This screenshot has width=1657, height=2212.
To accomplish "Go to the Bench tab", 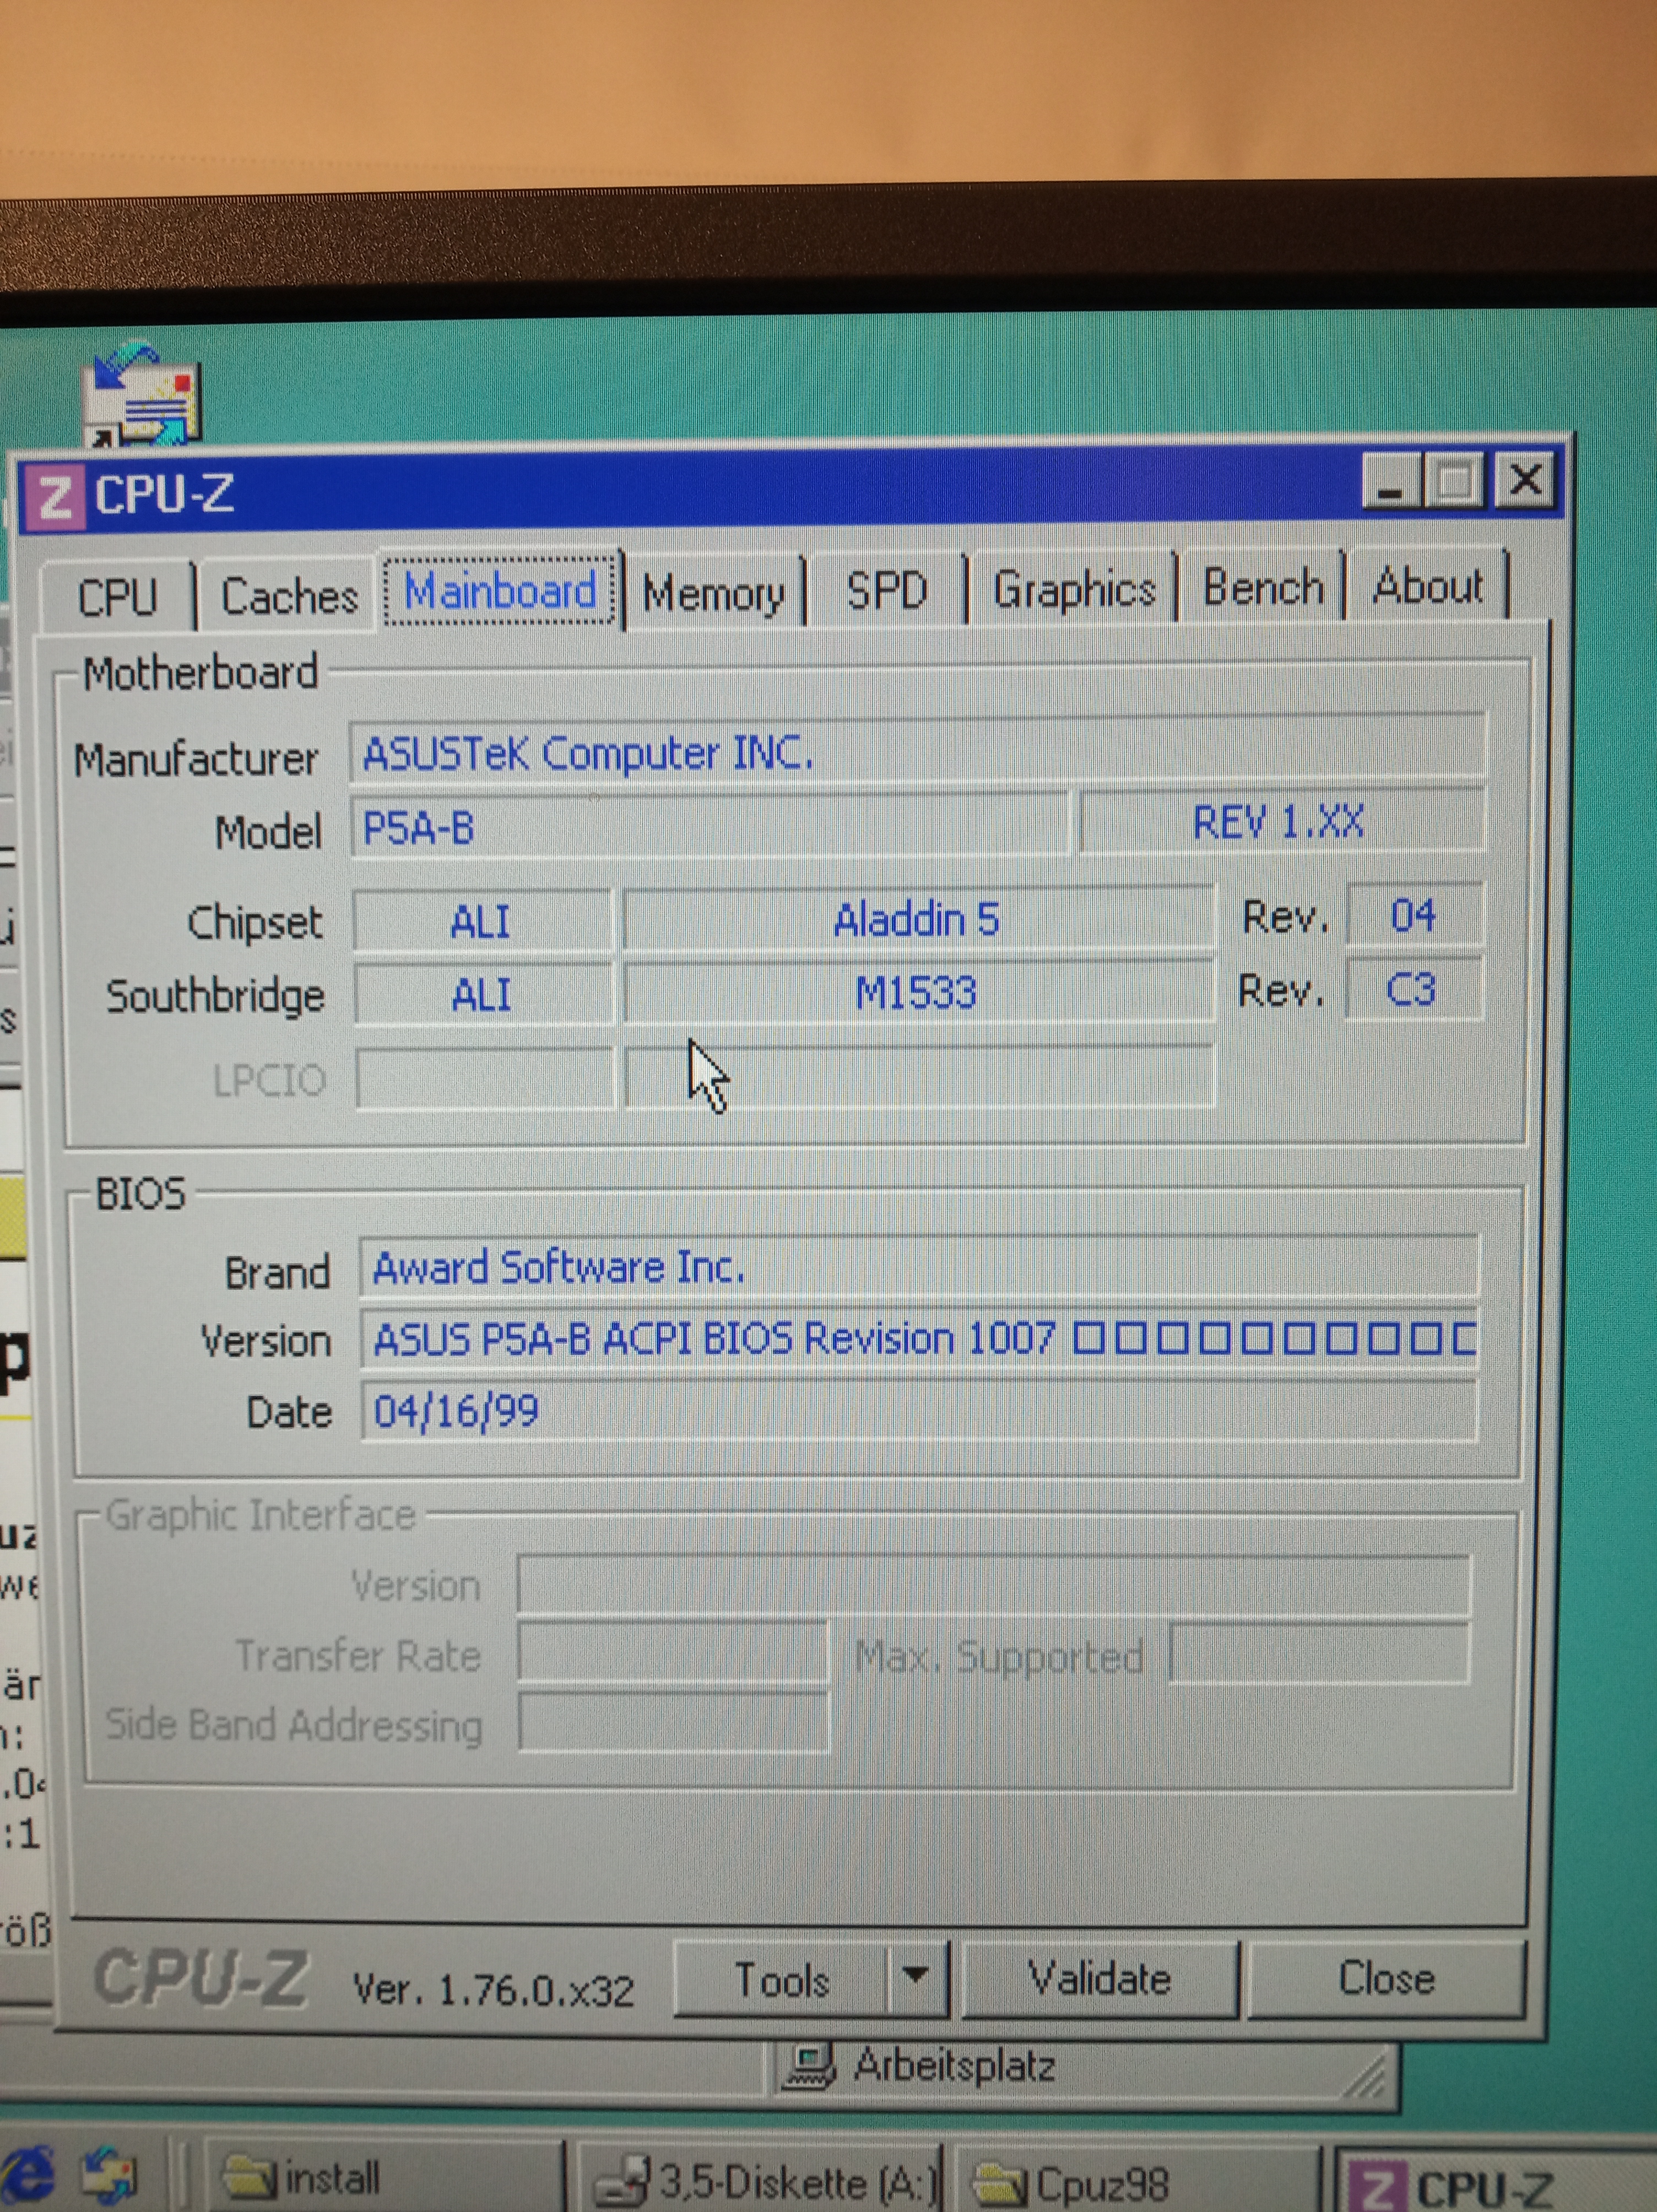I will [1262, 587].
